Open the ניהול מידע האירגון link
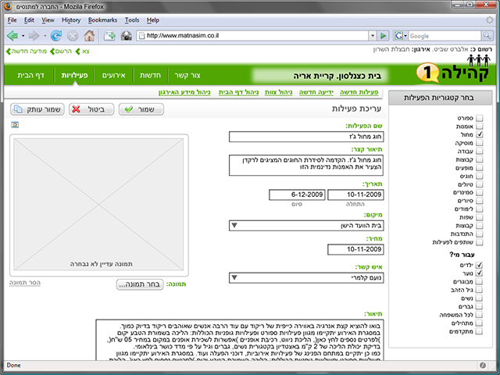 pos(184,92)
